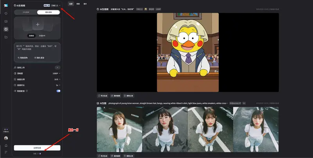This screenshot has width=313, height=158.
Task: Show the 全部 (all) records tab
Action: 71,4
